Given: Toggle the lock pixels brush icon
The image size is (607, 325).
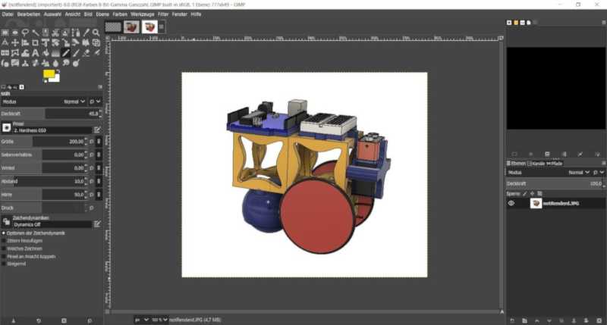Looking at the screenshot, I should point(525,194).
